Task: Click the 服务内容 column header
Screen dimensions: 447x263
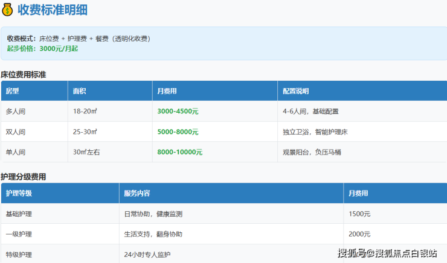Action: tap(137, 194)
